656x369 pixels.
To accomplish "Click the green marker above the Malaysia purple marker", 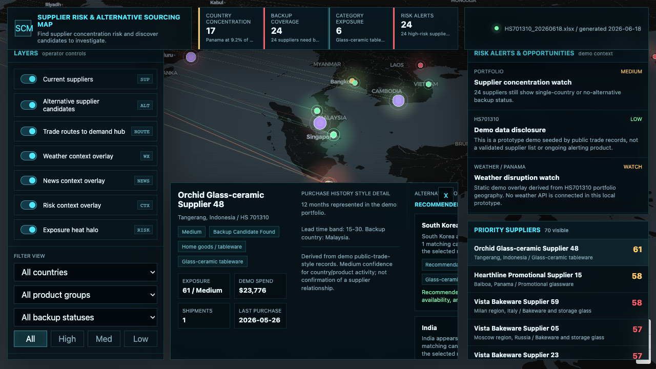I will pyautogui.click(x=317, y=111).
